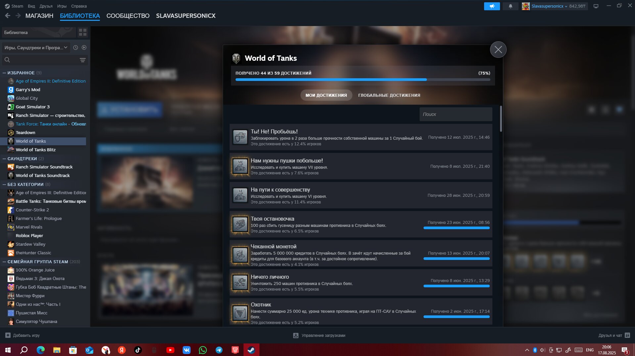The height and width of the screenshot is (356, 635).
Task: Open advanced filter options icon
Action: 83,60
